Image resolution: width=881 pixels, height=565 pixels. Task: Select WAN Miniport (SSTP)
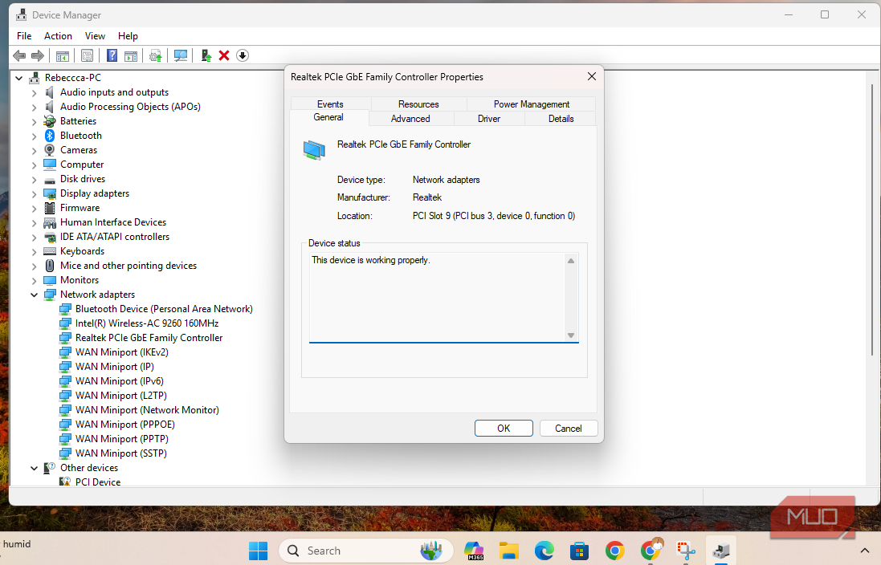pos(121,453)
